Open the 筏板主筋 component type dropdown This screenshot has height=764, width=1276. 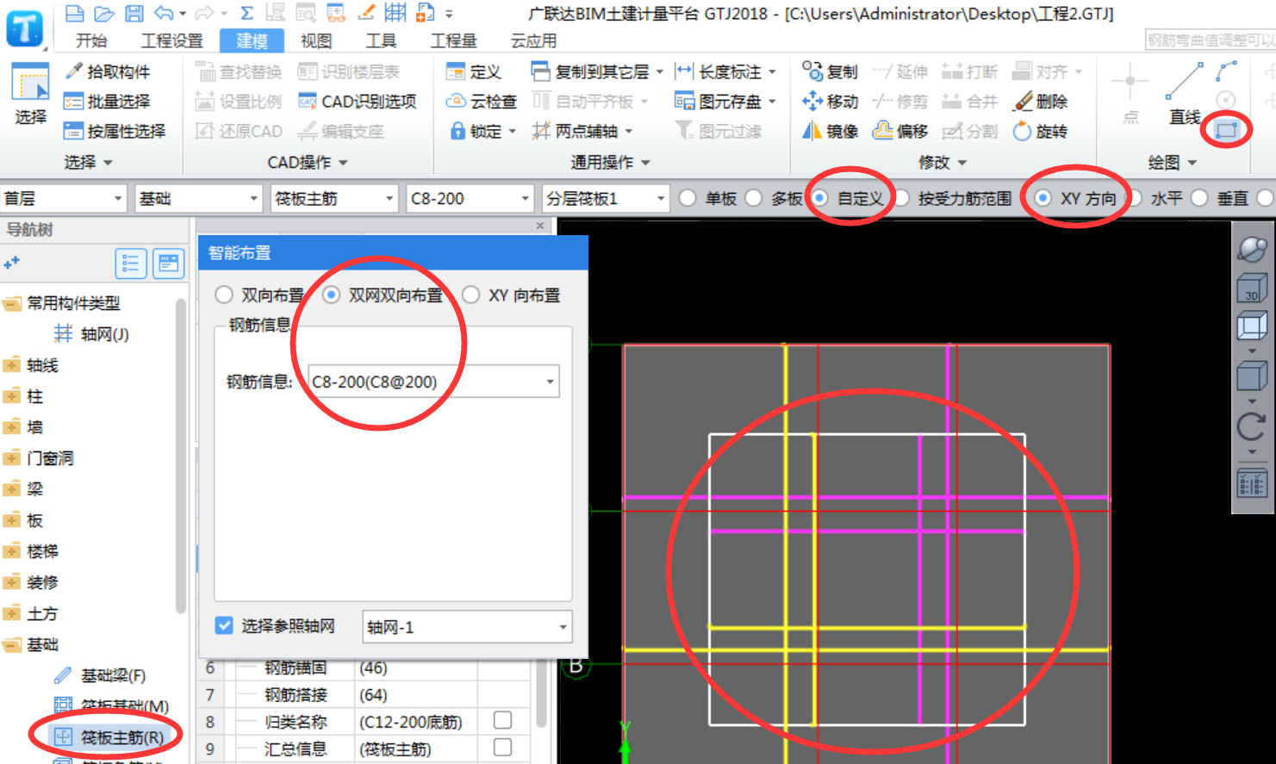point(334,198)
